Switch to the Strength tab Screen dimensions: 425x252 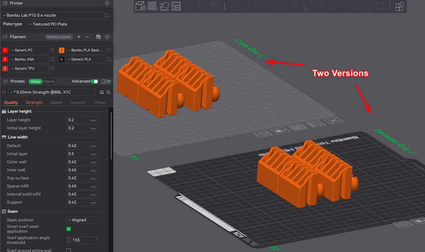click(x=34, y=102)
